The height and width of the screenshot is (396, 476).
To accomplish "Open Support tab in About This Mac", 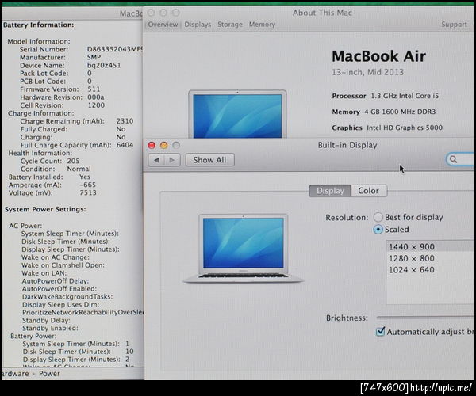I will tap(454, 25).
